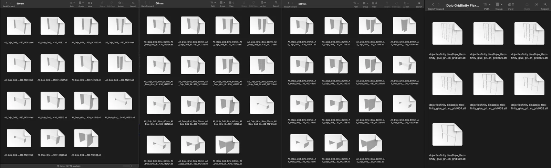The height and width of the screenshot is (168, 551).
Task: Click Edit Tags in the 80mm window
Action: (x=396, y=3)
